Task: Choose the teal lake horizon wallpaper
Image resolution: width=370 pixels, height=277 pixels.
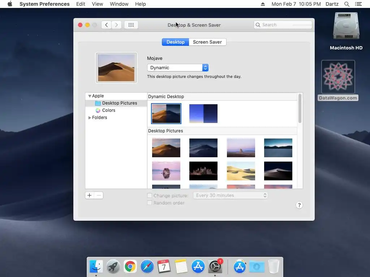Action: (278, 148)
